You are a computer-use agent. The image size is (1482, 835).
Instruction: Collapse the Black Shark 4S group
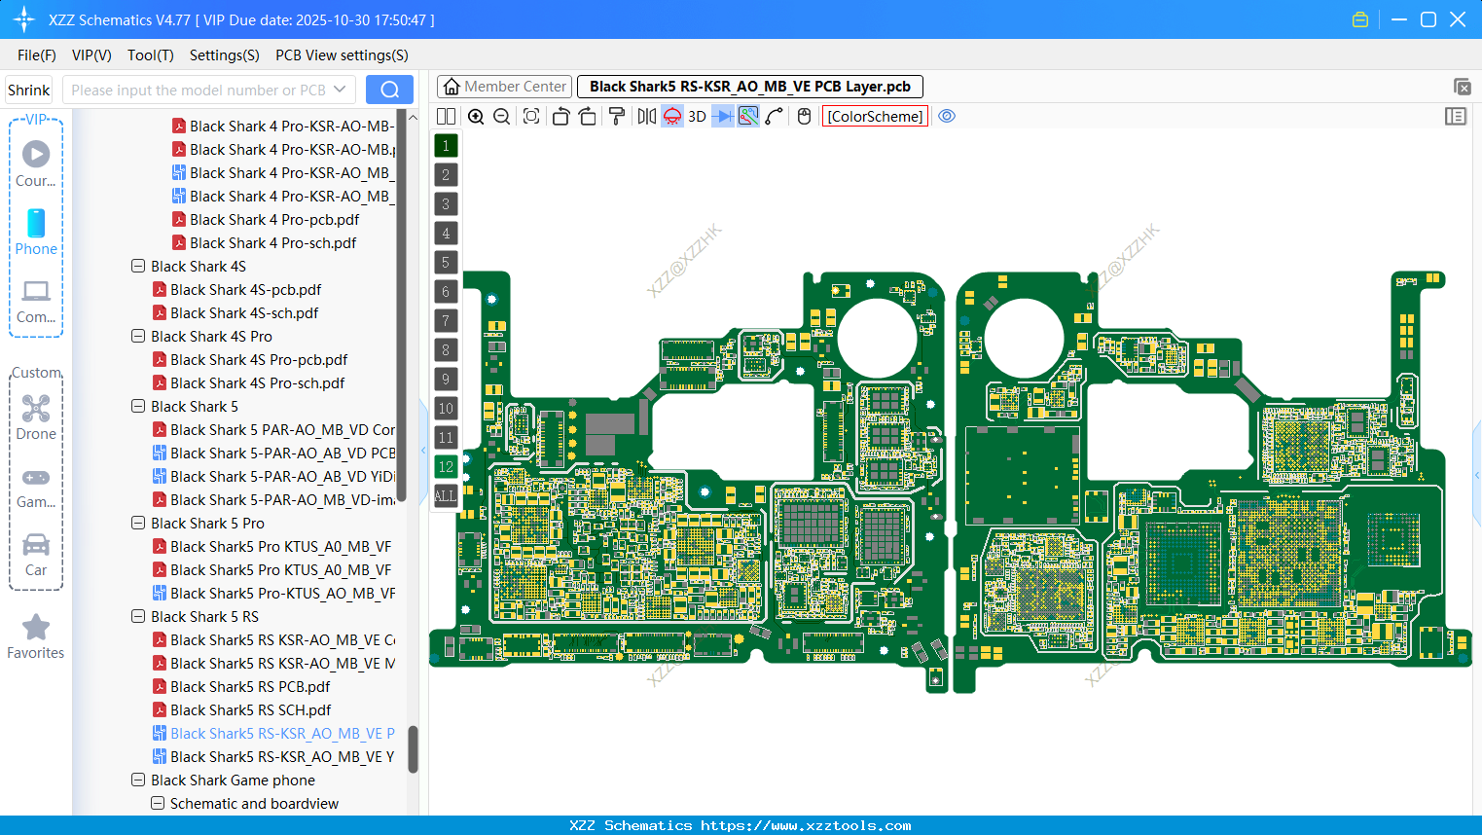pos(137,266)
